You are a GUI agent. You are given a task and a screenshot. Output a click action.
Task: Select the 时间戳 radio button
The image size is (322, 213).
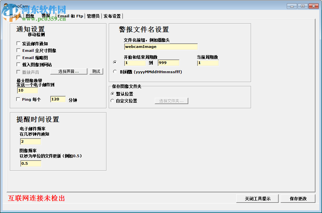(x=115, y=71)
